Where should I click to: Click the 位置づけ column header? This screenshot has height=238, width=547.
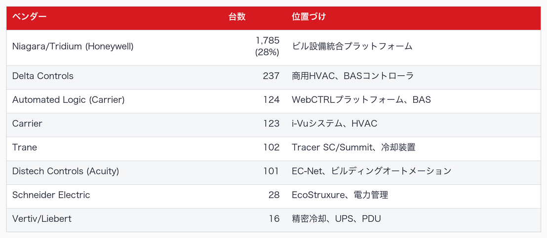309,17
